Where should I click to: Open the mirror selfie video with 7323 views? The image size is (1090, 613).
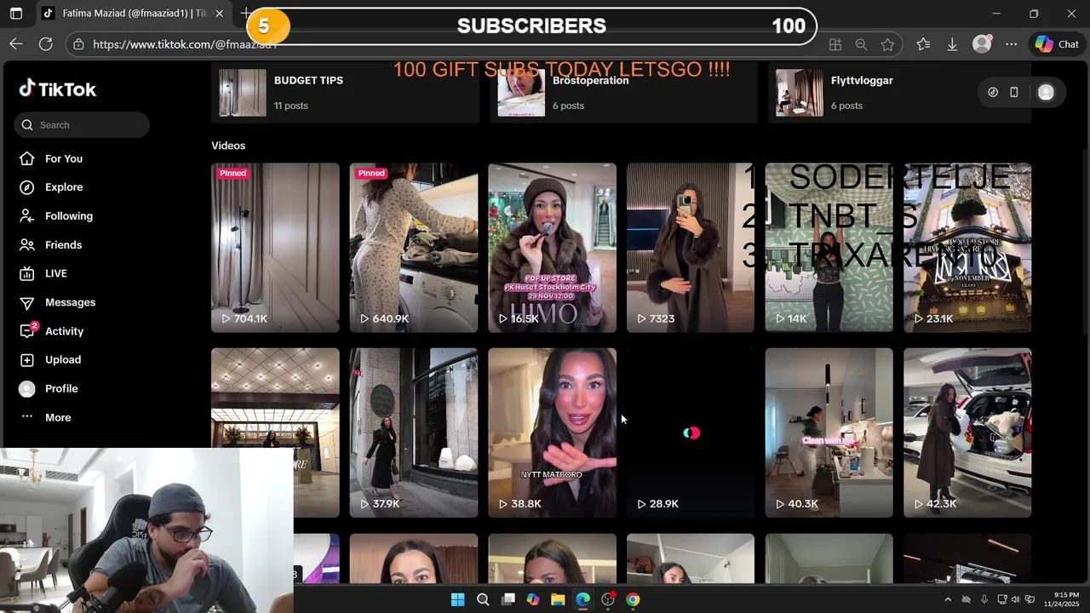691,248
